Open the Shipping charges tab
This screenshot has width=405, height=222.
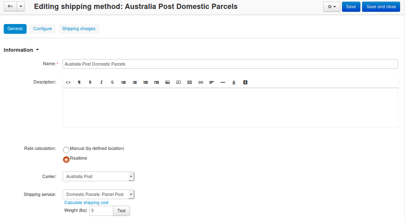pos(79,29)
